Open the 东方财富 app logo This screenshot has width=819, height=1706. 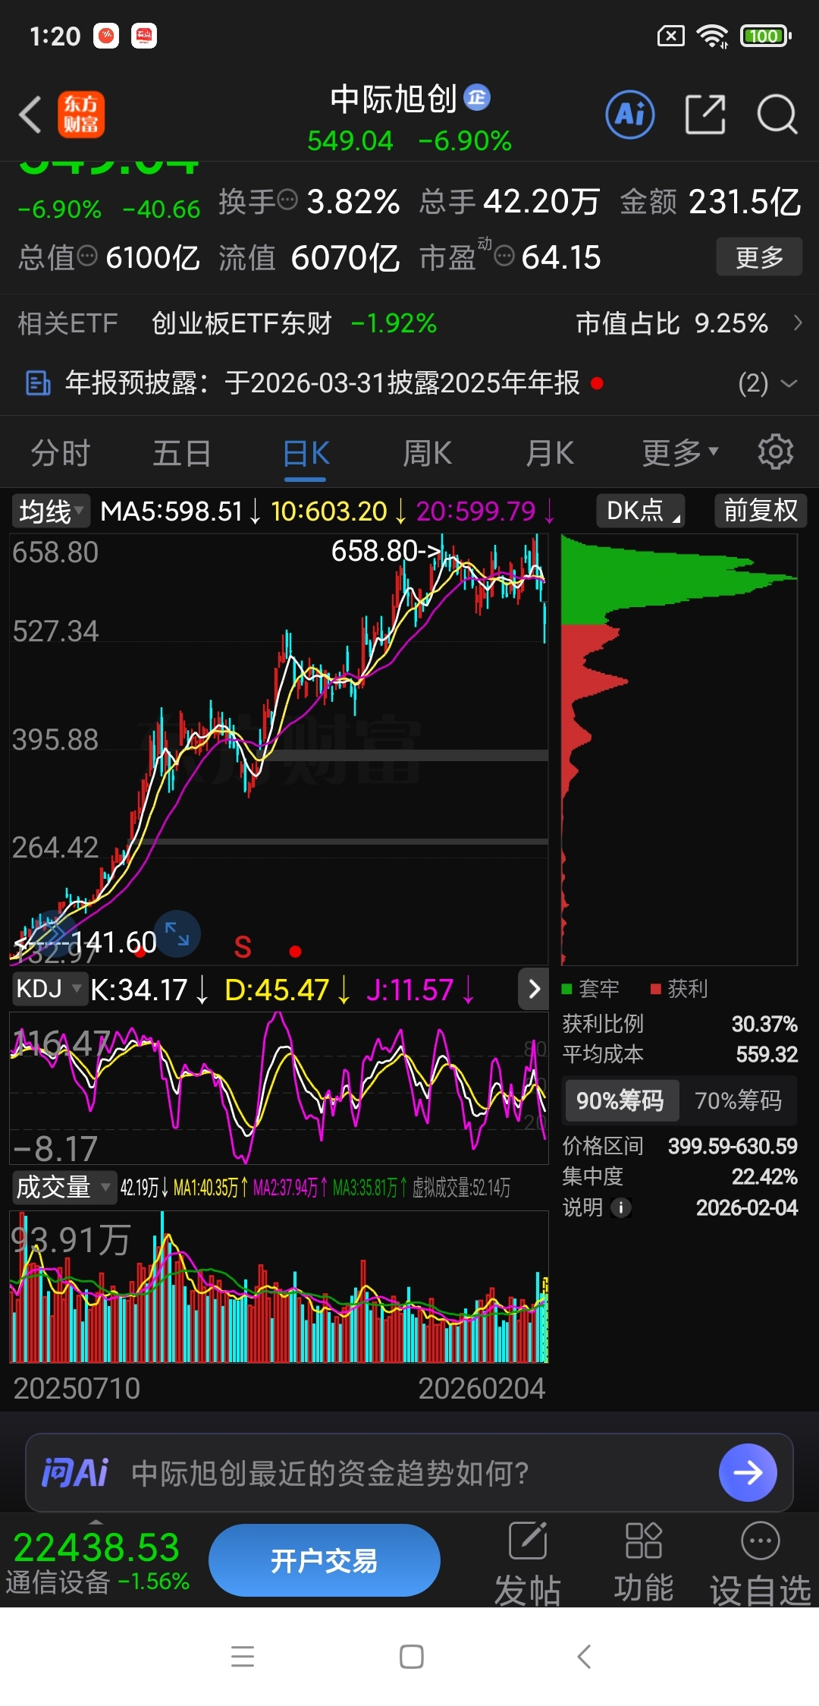(81, 115)
